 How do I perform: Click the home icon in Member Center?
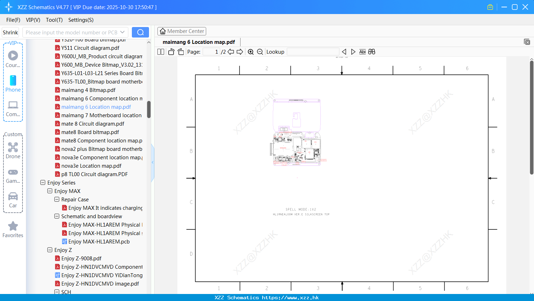tap(163, 31)
